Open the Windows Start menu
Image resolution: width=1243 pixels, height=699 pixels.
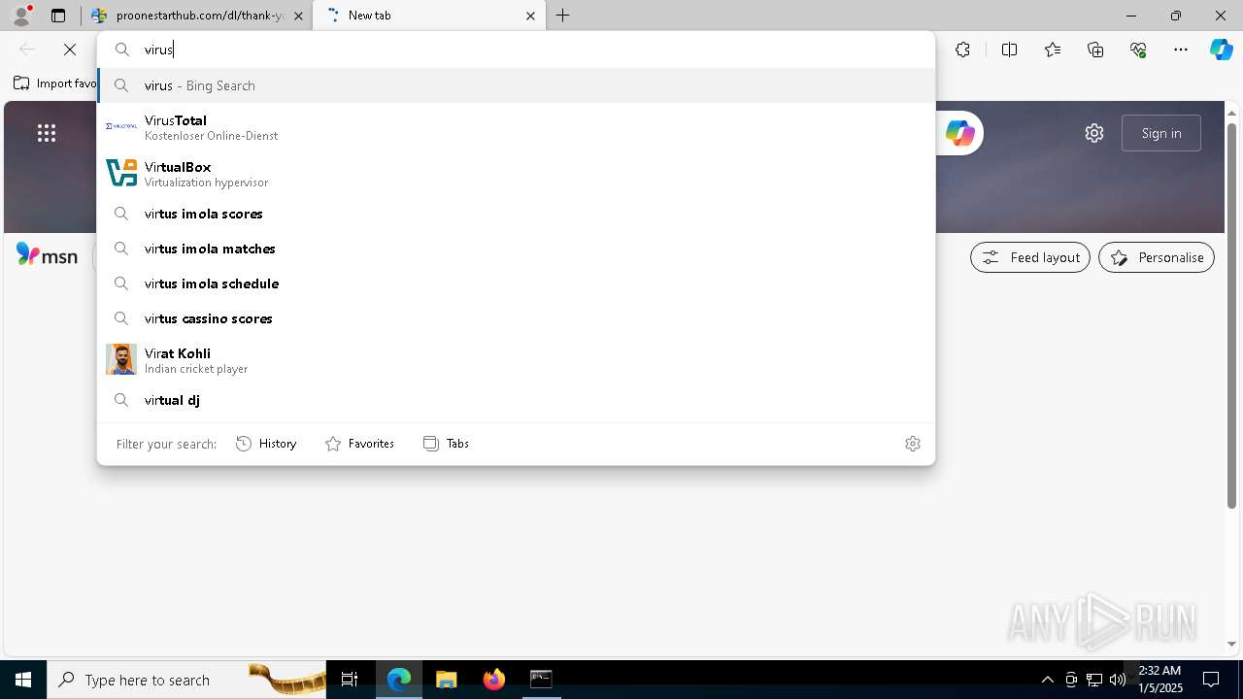tap(23, 680)
